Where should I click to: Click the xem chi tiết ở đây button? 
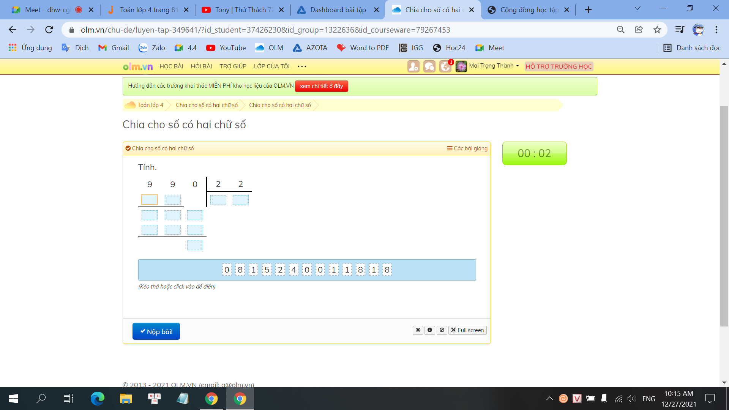(321, 86)
